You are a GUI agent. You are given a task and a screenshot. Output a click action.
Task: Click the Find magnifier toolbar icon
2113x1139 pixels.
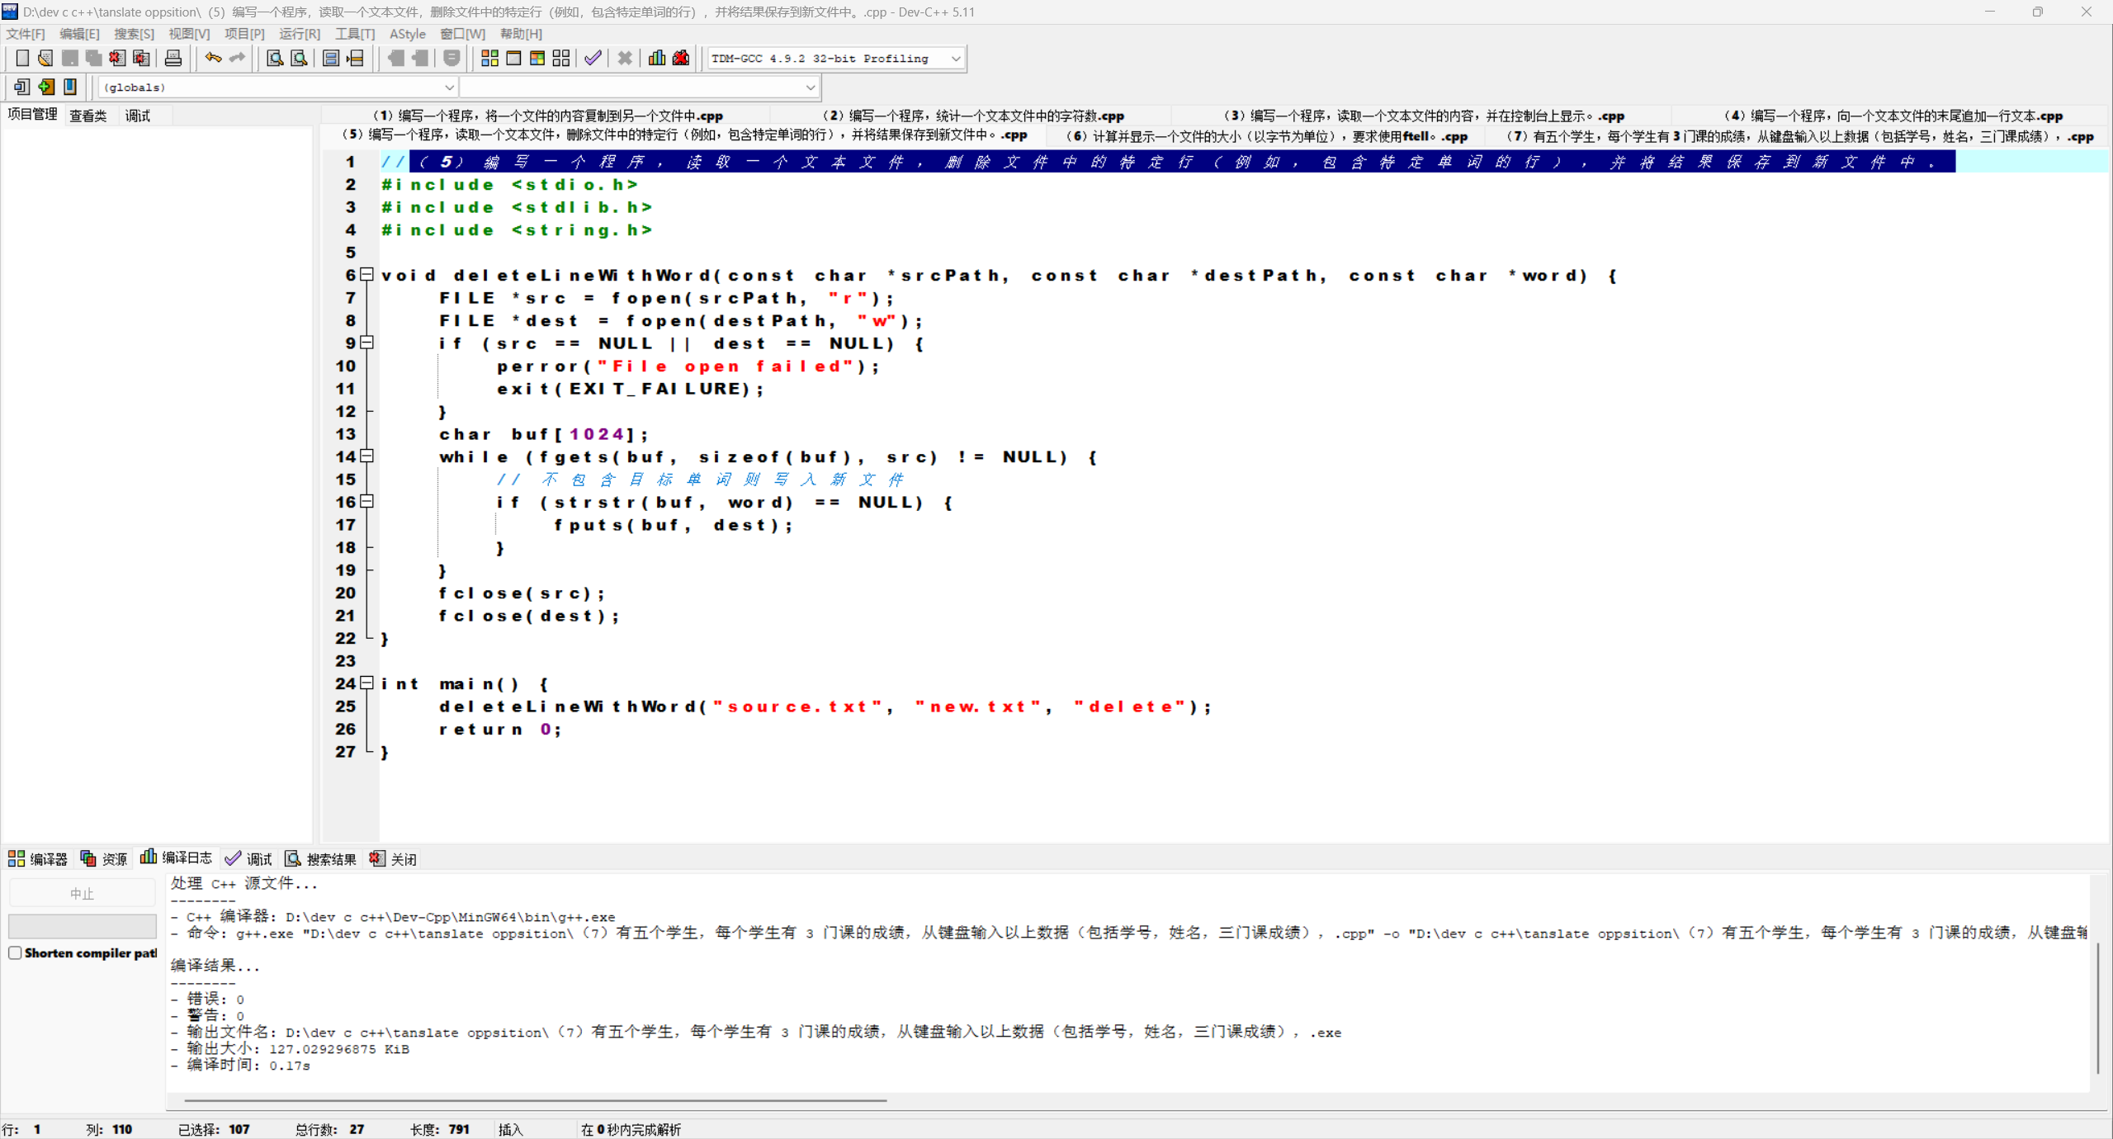(275, 58)
